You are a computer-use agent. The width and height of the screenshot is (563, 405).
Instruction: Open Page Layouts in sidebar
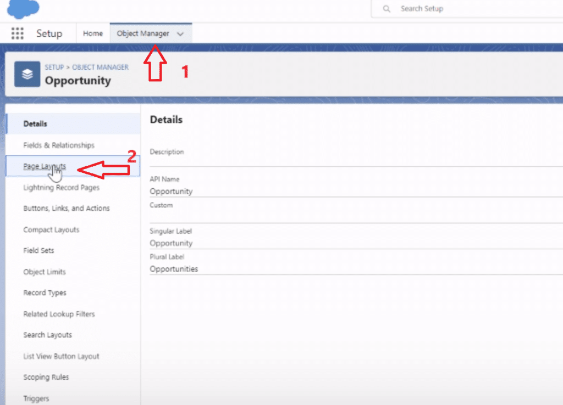click(73, 166)
